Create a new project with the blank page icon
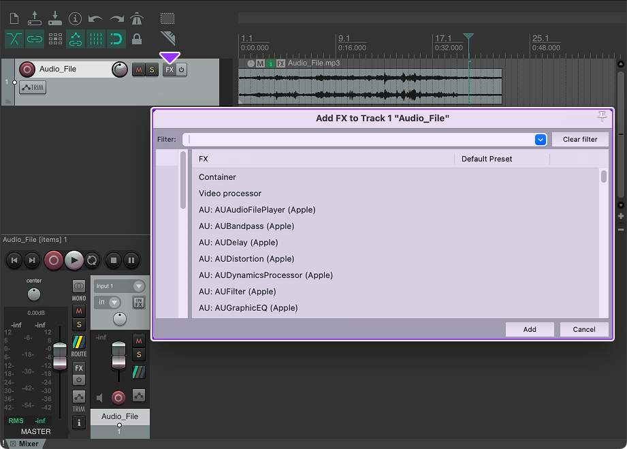 pyautogui.click(x=14, y=18)
